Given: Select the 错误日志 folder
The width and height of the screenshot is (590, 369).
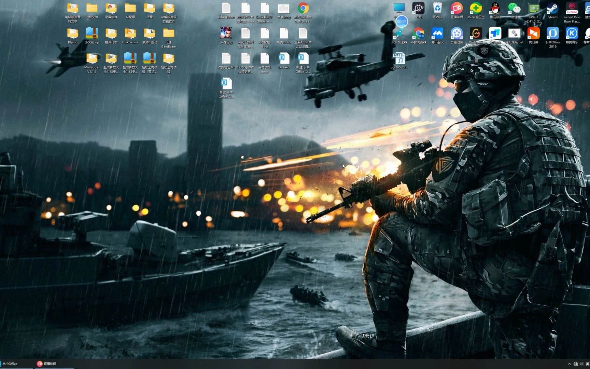Looking at the screenshot, I should (x=111, y=36).
